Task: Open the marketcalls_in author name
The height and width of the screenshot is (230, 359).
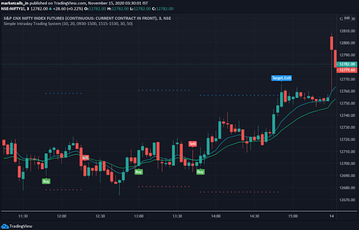Action: click(x=15, y=3)
